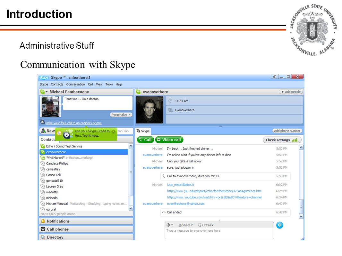342x256 pixels.
Task: Click Michael Featherstone profile photo
Action: pyautogui.click(x=50, y=107)
